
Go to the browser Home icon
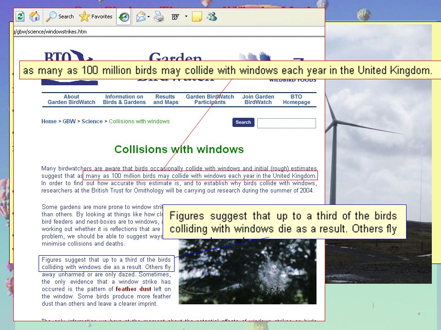pos(34,16)
